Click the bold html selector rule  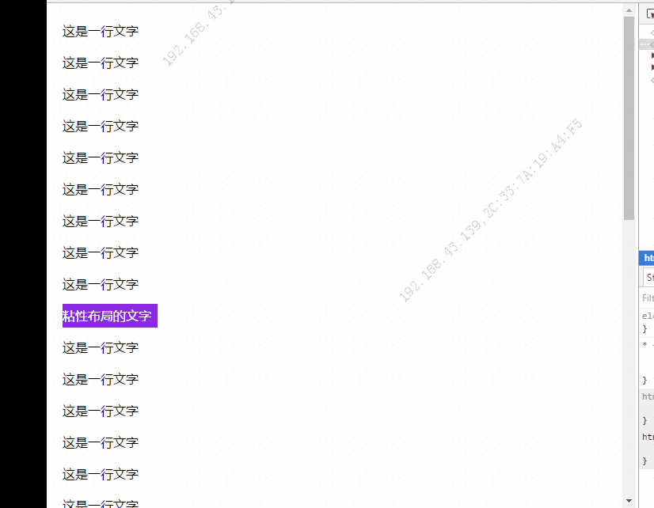coord(648,449)
